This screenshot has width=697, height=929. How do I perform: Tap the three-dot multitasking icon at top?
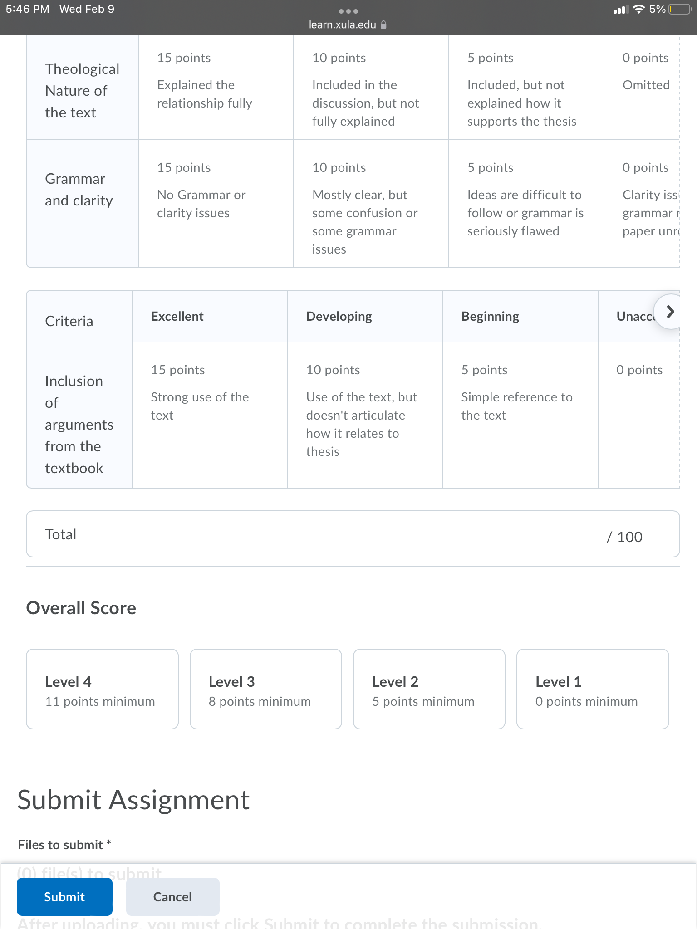click(348, 11)
